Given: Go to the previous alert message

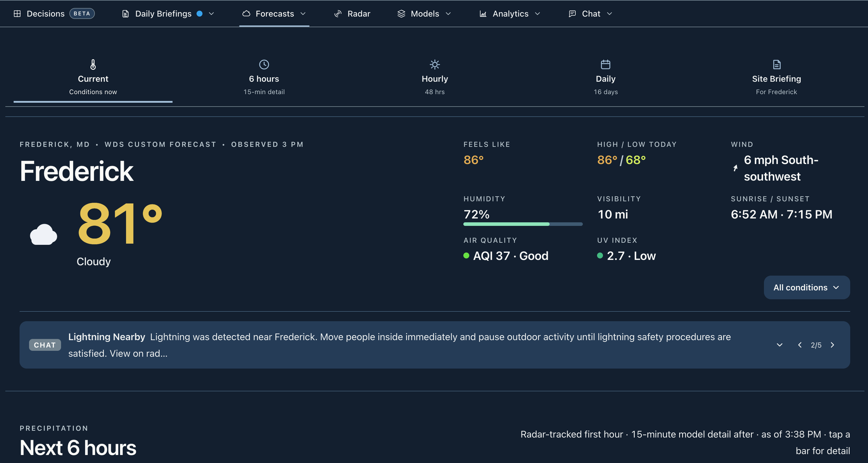Looking at the screenshot, I should (x=800, y=345).
